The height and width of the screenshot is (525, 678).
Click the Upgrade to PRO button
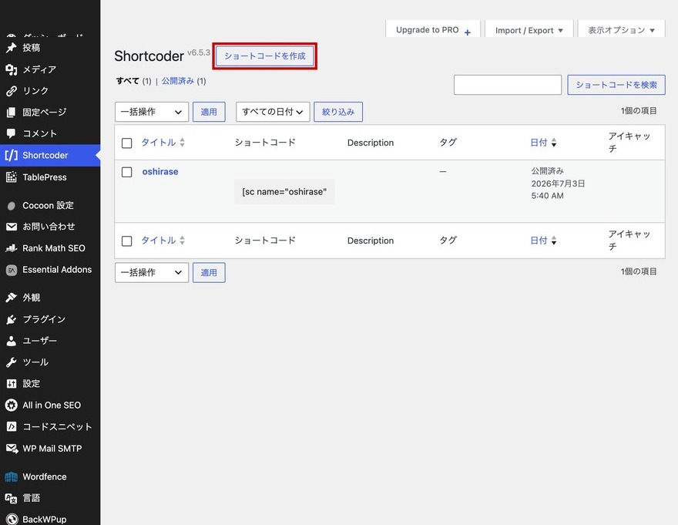pyautogui.click(x=433, y=30)
